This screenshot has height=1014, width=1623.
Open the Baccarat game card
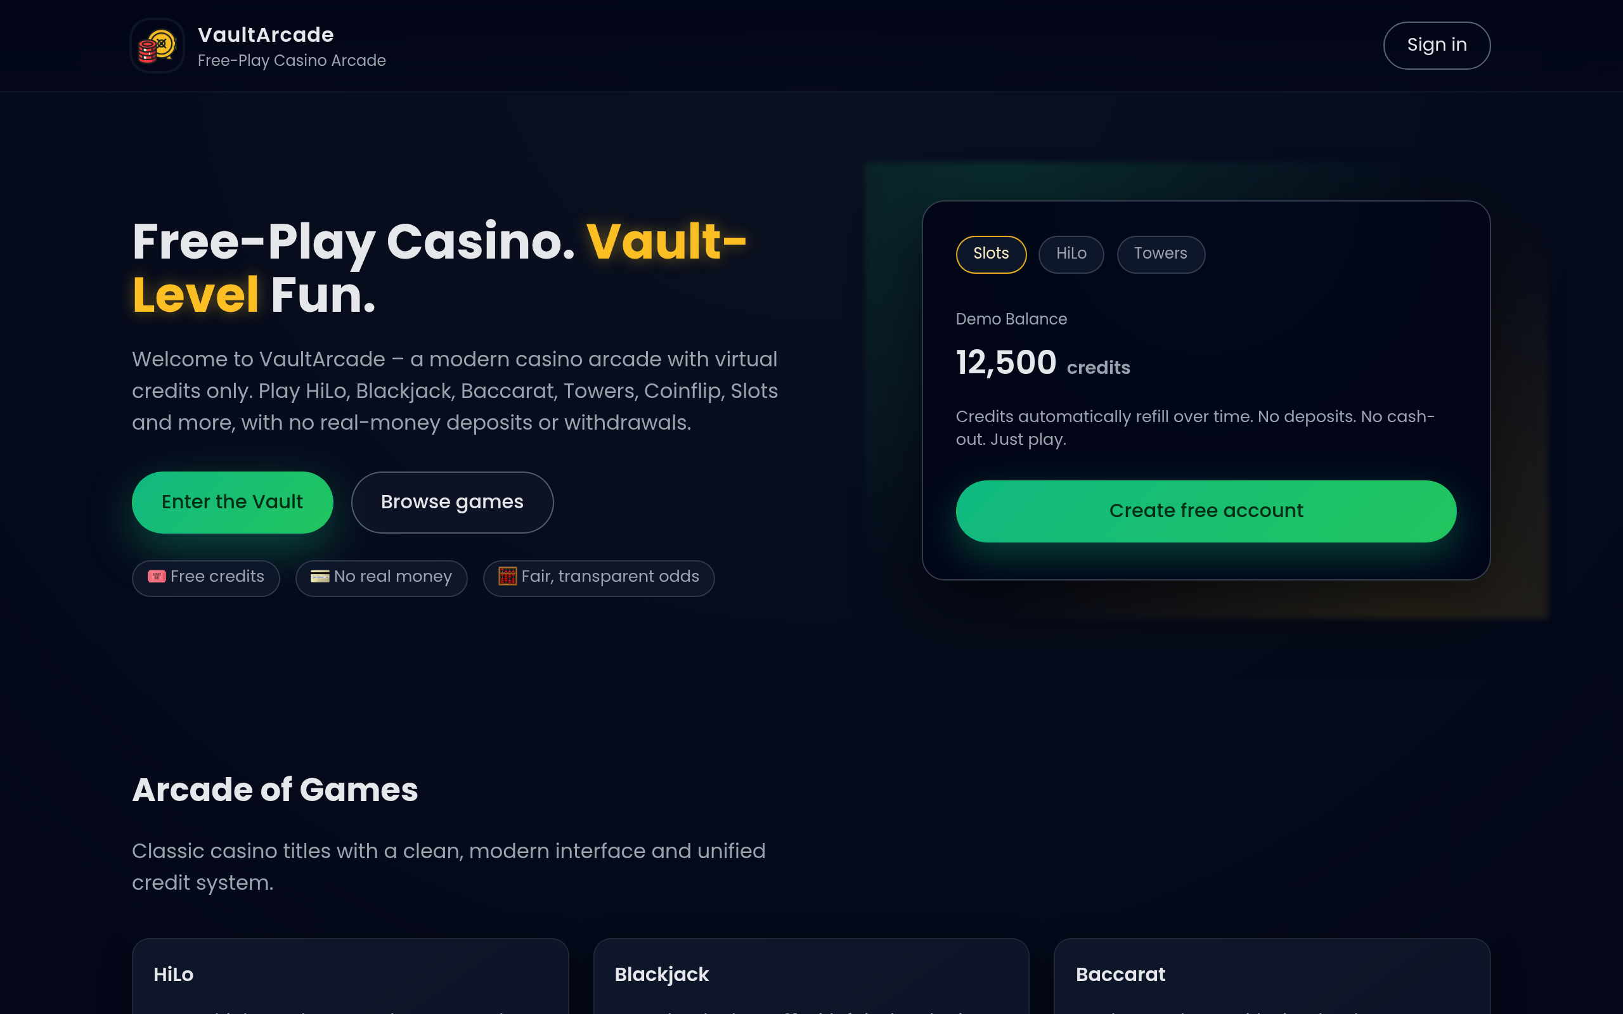(1271, 976)
